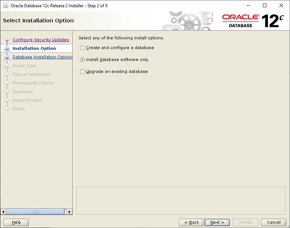Close the installer window
The width and height of the screenshot is (290, 228).
click(x=281, y=5)
